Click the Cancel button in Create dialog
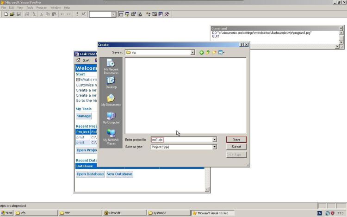Screen dimensions: 347x217 236,146
